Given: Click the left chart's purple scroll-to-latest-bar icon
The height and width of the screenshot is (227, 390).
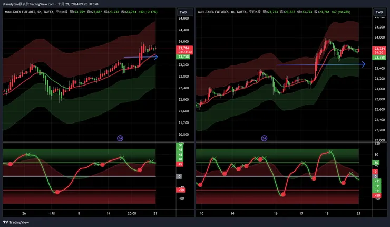Looking at the screenshot, I should tap(120, 138).
